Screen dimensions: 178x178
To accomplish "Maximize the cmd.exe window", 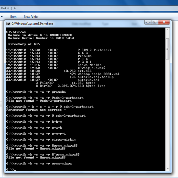I will 155,22.
